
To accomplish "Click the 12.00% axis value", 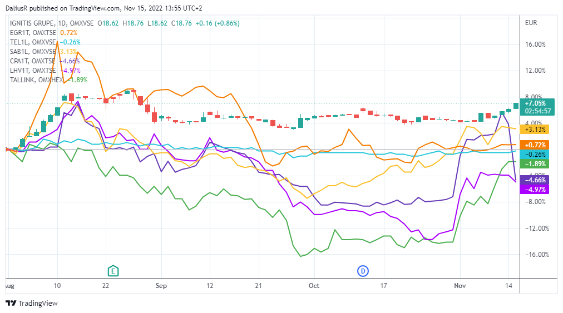I will 535,71.
